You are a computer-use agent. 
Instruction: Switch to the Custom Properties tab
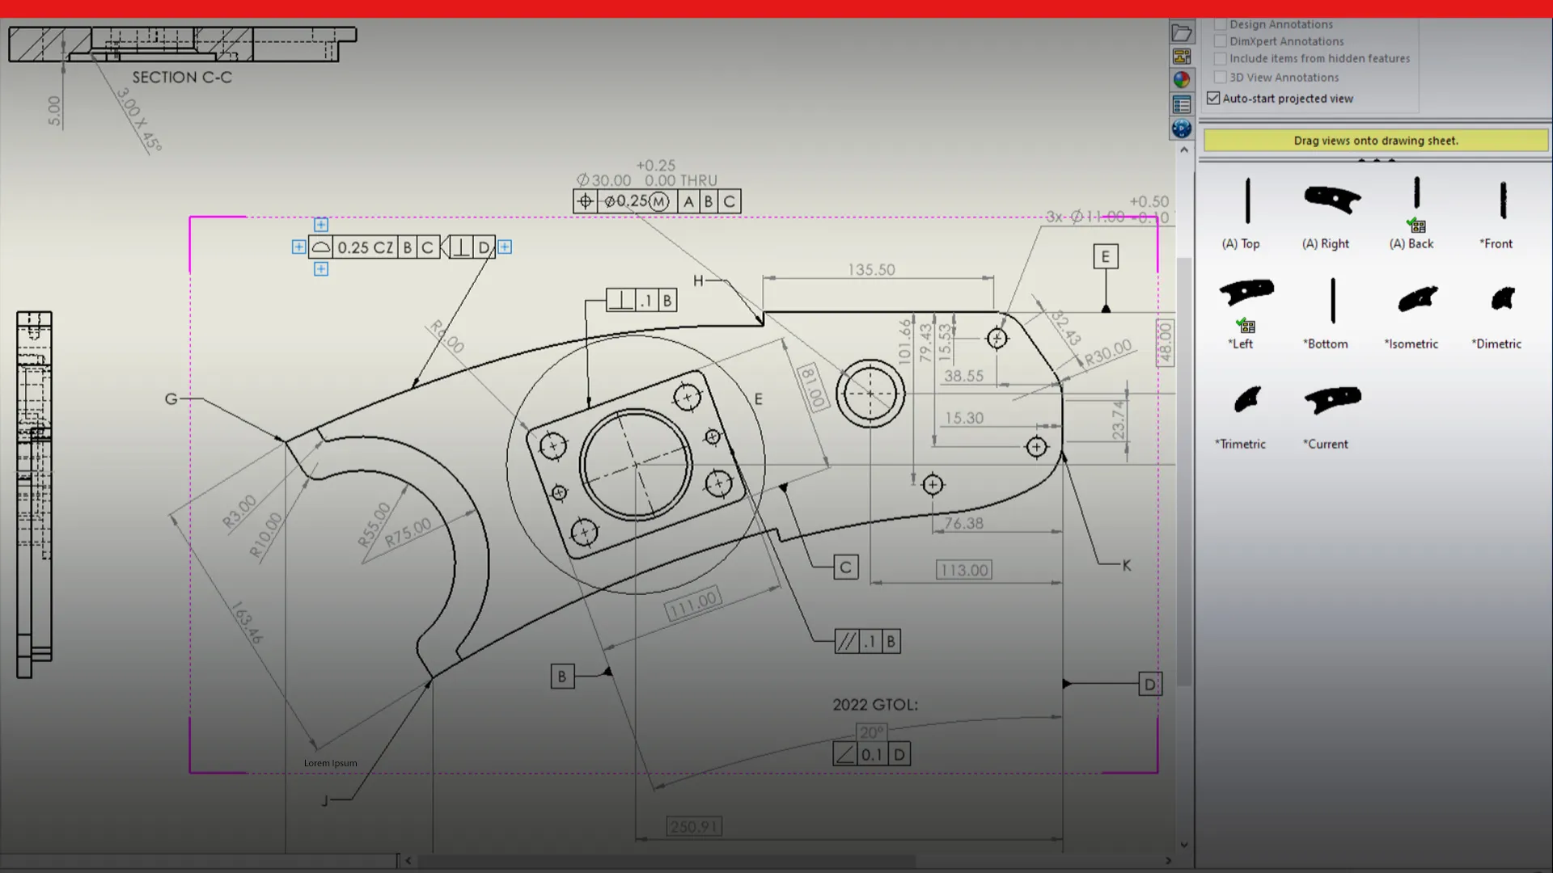(x=1182, y=103)
